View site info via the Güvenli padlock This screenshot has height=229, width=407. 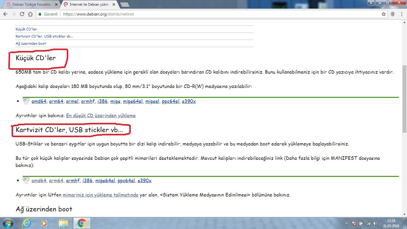tap(48, 14)
